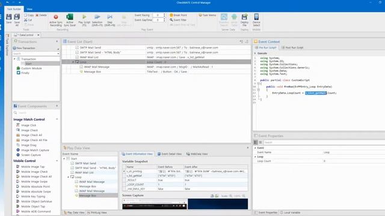Select the Image Check All File component

coord(34,140)
